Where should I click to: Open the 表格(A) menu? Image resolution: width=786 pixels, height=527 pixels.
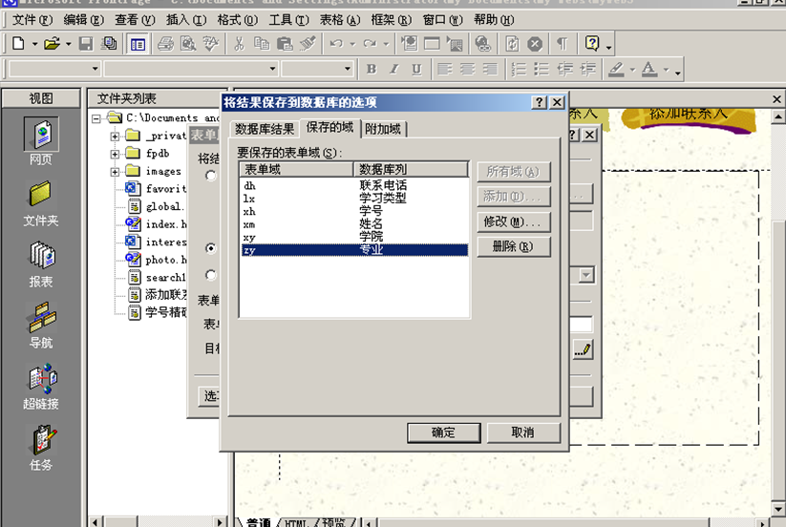click(340, 19)
